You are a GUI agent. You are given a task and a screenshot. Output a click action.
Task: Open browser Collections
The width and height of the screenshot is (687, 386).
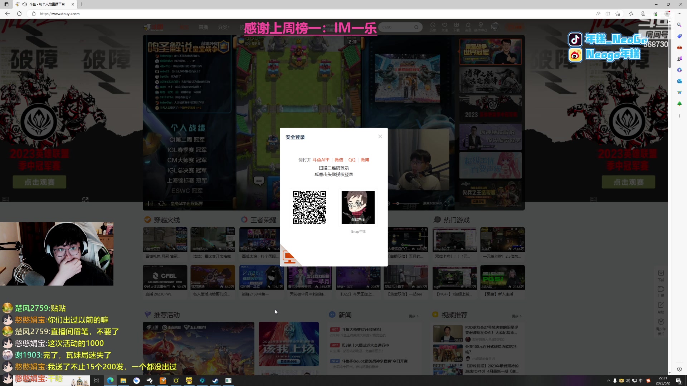tap(643, 14)
